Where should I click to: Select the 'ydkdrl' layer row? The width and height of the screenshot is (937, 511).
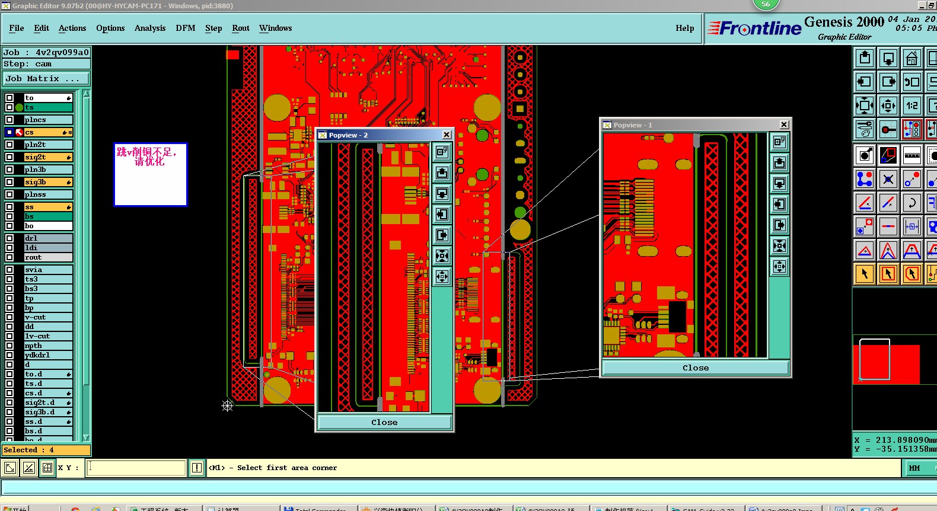(x=48, y=355)
